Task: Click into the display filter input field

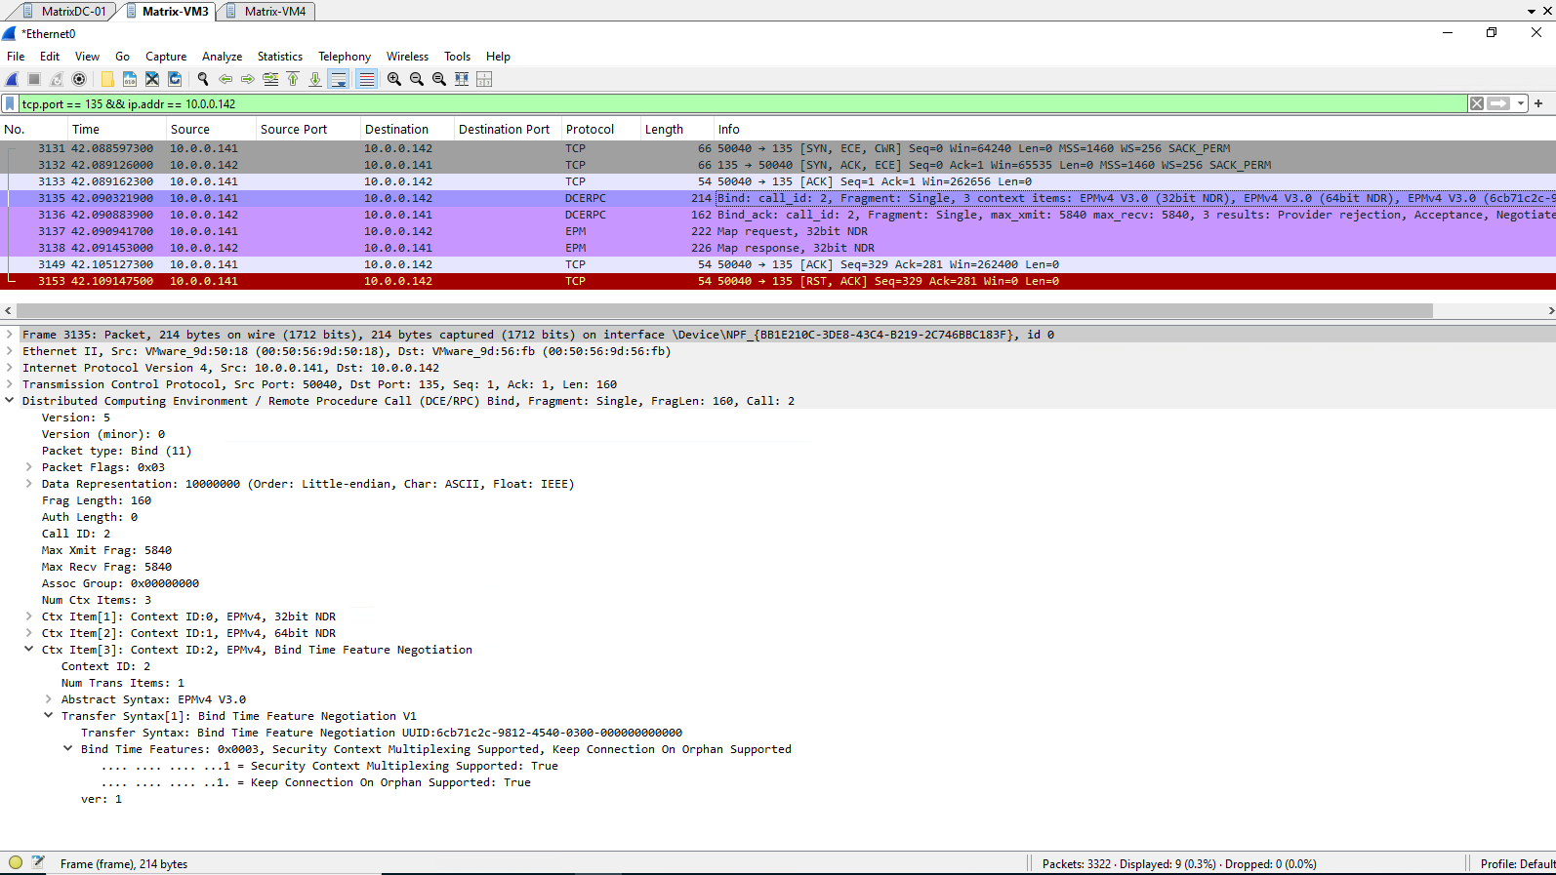Action: (x=742, y=103)
